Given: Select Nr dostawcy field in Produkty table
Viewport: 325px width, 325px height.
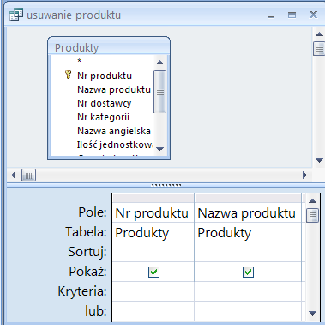Looking at the screenshot, I should click(x=105, y=103).
